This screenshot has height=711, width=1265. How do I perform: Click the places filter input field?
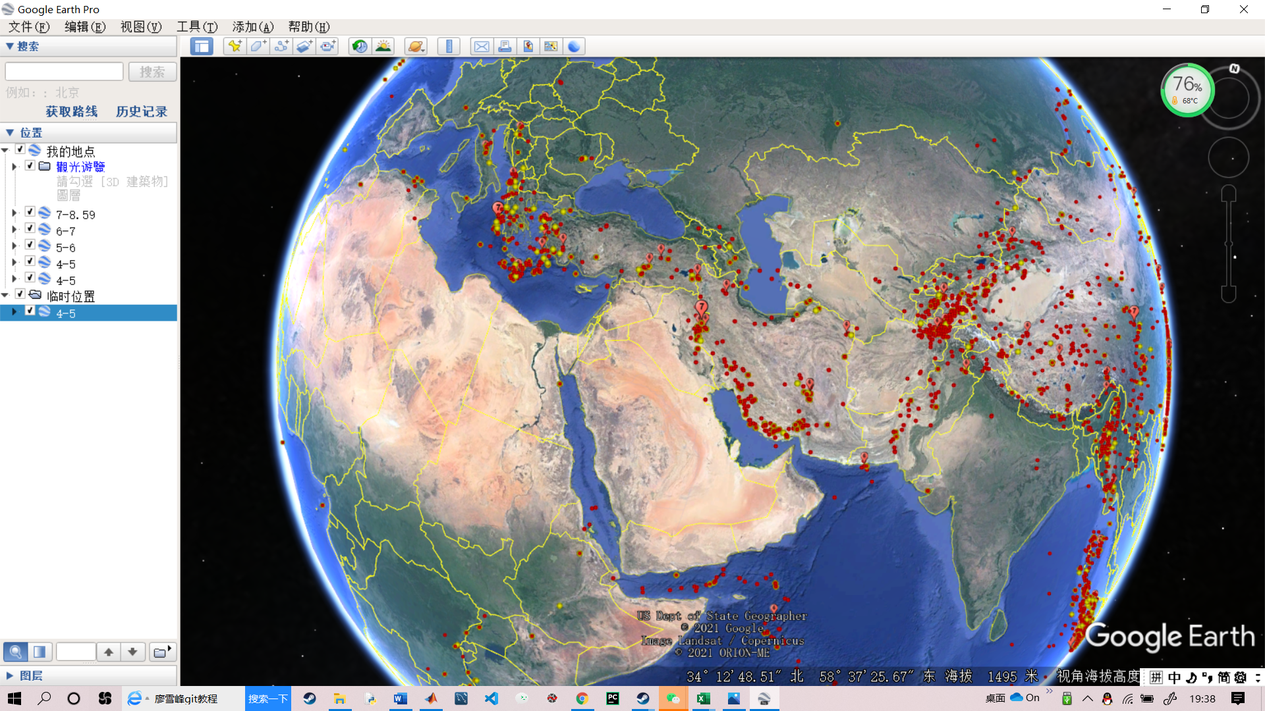coord(76,652)
